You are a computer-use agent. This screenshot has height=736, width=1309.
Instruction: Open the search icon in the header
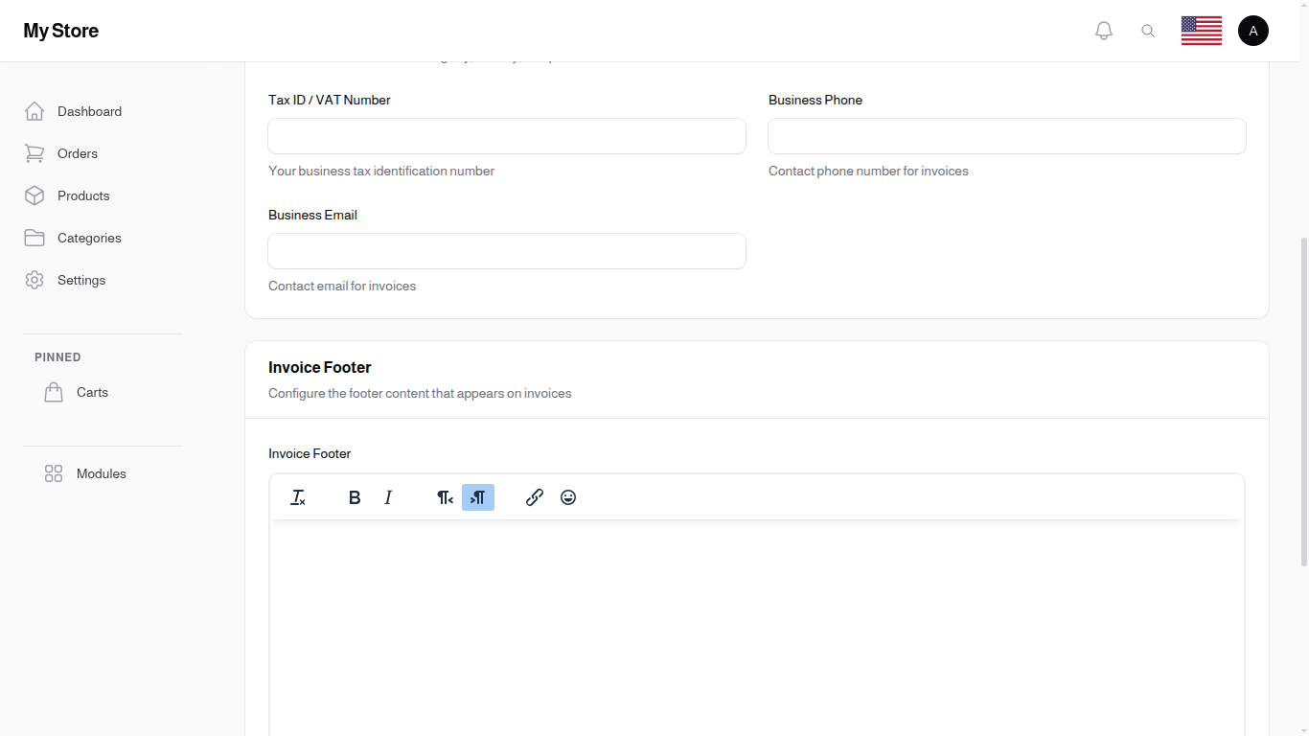coord(1148,30)
